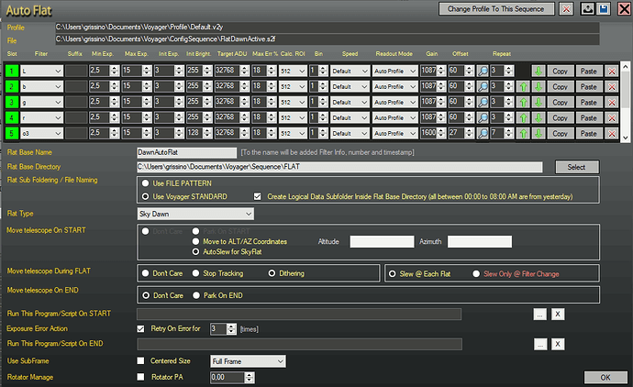The width and height of the screenshot is (633, 387).
Task: Open ROI magnifier for slot 3 row g
Action: click(483, 102)
